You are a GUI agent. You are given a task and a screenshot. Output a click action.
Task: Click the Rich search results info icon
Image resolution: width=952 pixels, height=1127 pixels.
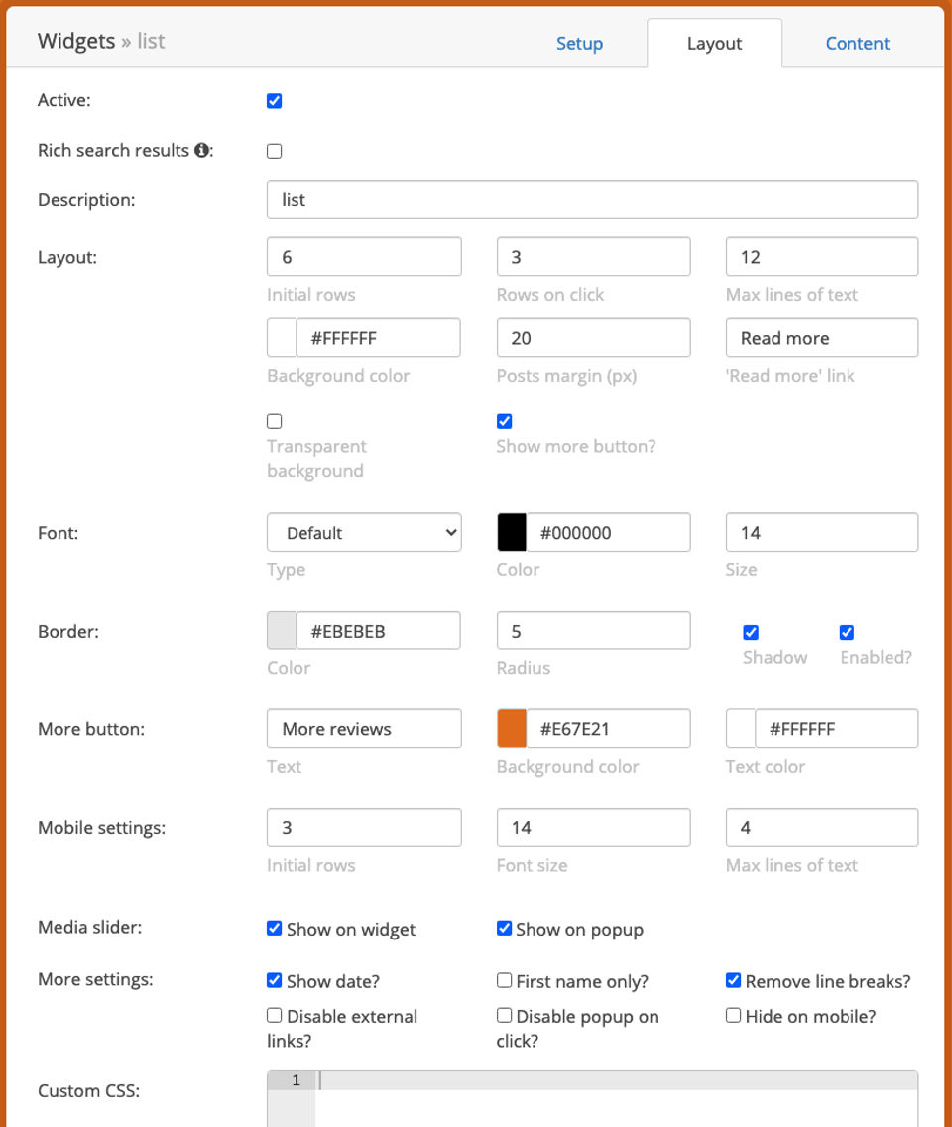[x=202, y=151]
